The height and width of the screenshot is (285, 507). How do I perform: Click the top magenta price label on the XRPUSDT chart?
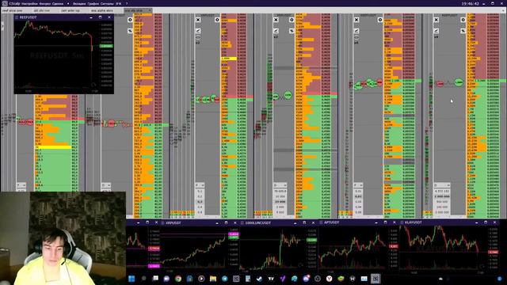click(234, 234)
